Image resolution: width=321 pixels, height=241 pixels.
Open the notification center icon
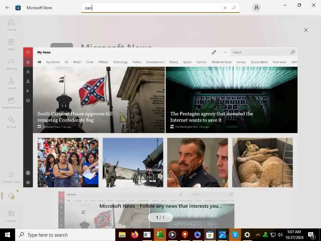pyautogui.click(x=311, y=235)
